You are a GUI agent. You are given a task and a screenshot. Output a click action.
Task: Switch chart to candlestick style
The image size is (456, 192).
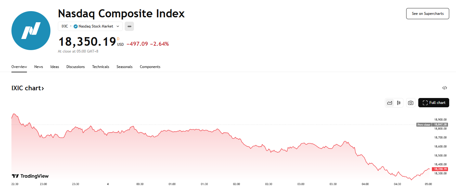(399, 103)
